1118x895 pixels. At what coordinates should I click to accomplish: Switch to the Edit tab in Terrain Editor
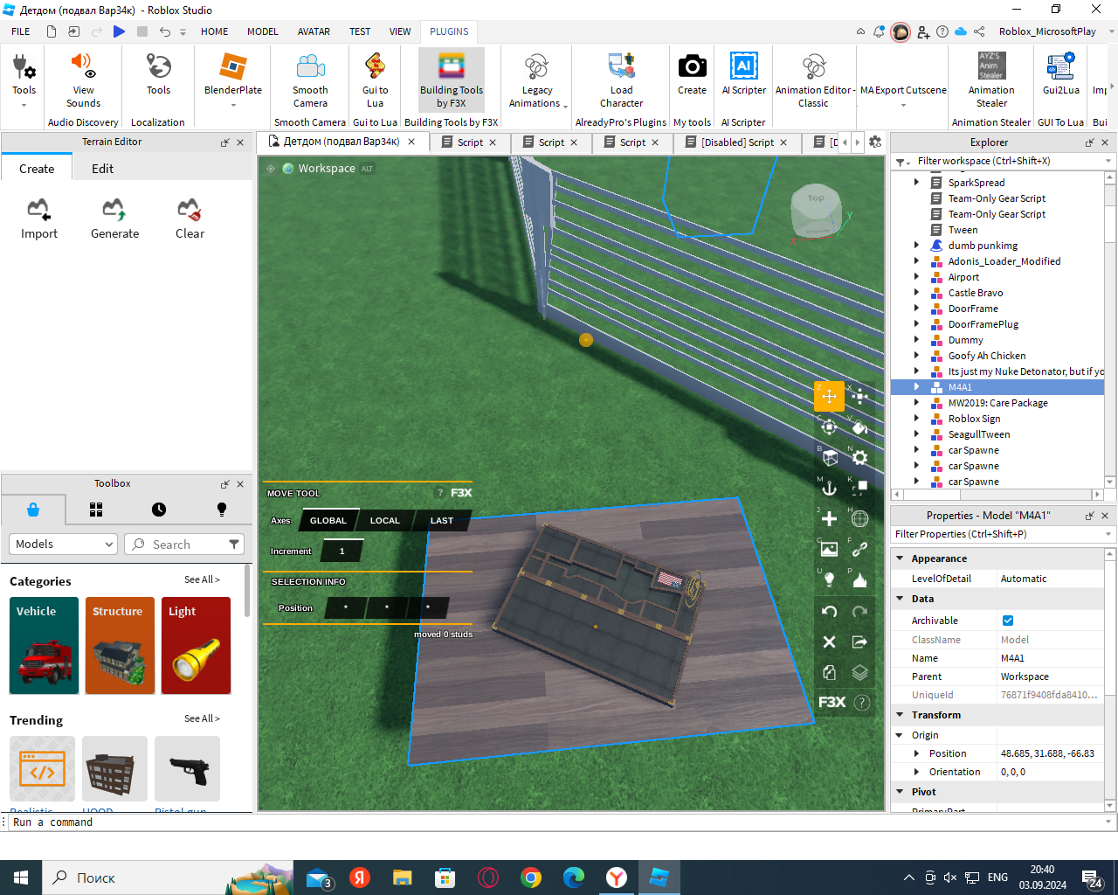(x=102, y=169)
